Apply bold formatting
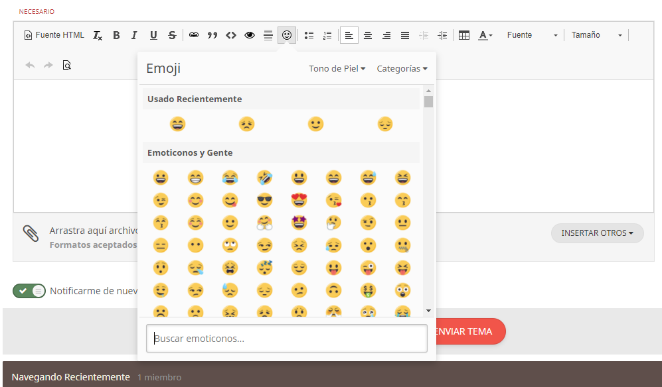The image size is (662, 387). coord(116,35)
